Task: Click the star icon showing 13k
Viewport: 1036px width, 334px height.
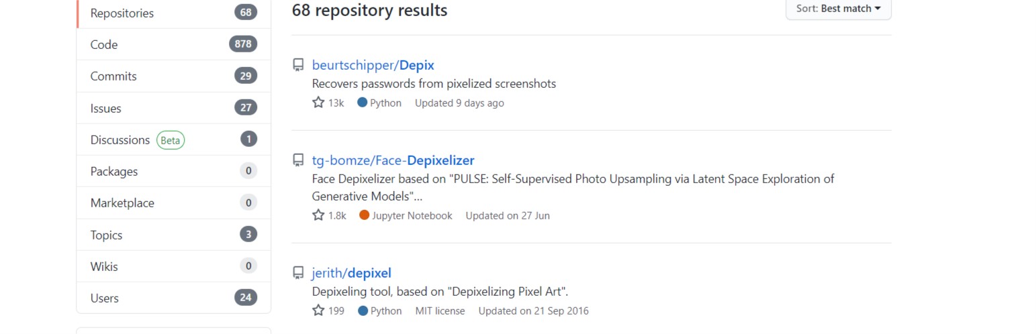Action: point(318,103)
